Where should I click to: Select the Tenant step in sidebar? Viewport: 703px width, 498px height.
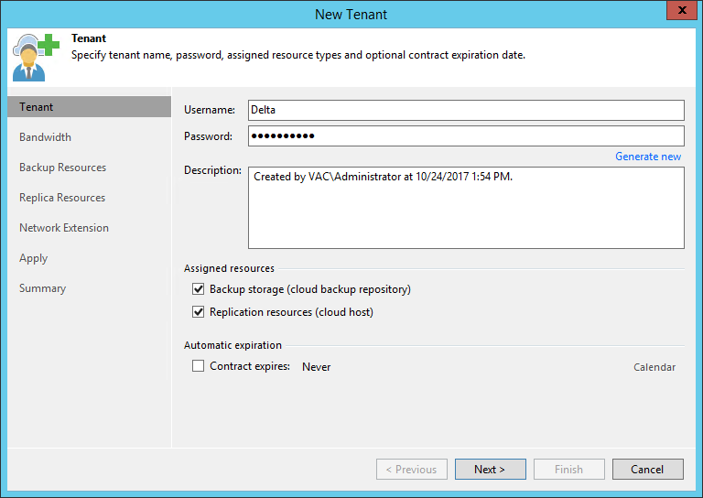click(x=37, y=107)
